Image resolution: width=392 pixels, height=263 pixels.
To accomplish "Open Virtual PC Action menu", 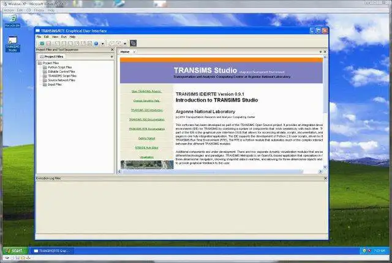I will pos(9,10).
